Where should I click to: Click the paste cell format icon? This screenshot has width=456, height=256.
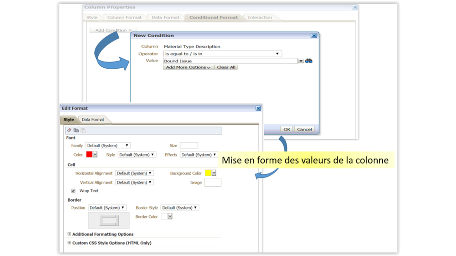click(83, 130)
